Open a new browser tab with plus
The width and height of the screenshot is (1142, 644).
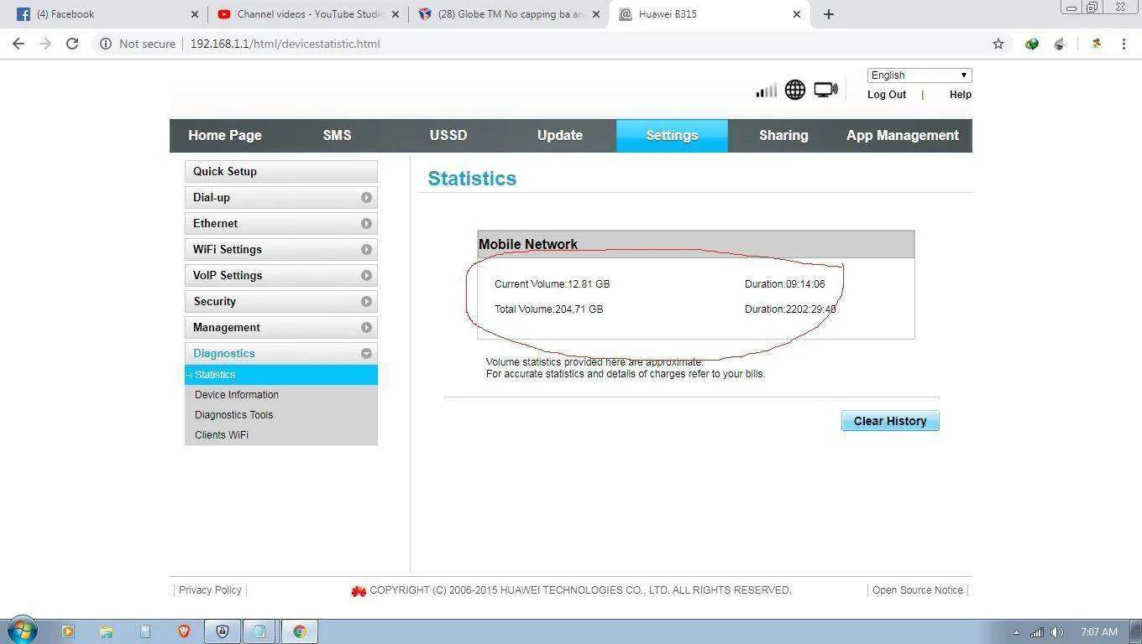(x=829, y=14)
